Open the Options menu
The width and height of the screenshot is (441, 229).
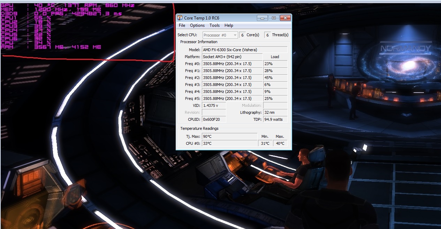197,25
